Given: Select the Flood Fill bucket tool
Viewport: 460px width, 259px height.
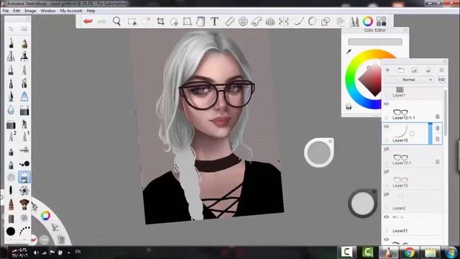Looking at the screenshot, I should pyautogui.click(x=201, y=22).
